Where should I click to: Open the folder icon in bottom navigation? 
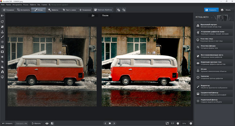110,123
